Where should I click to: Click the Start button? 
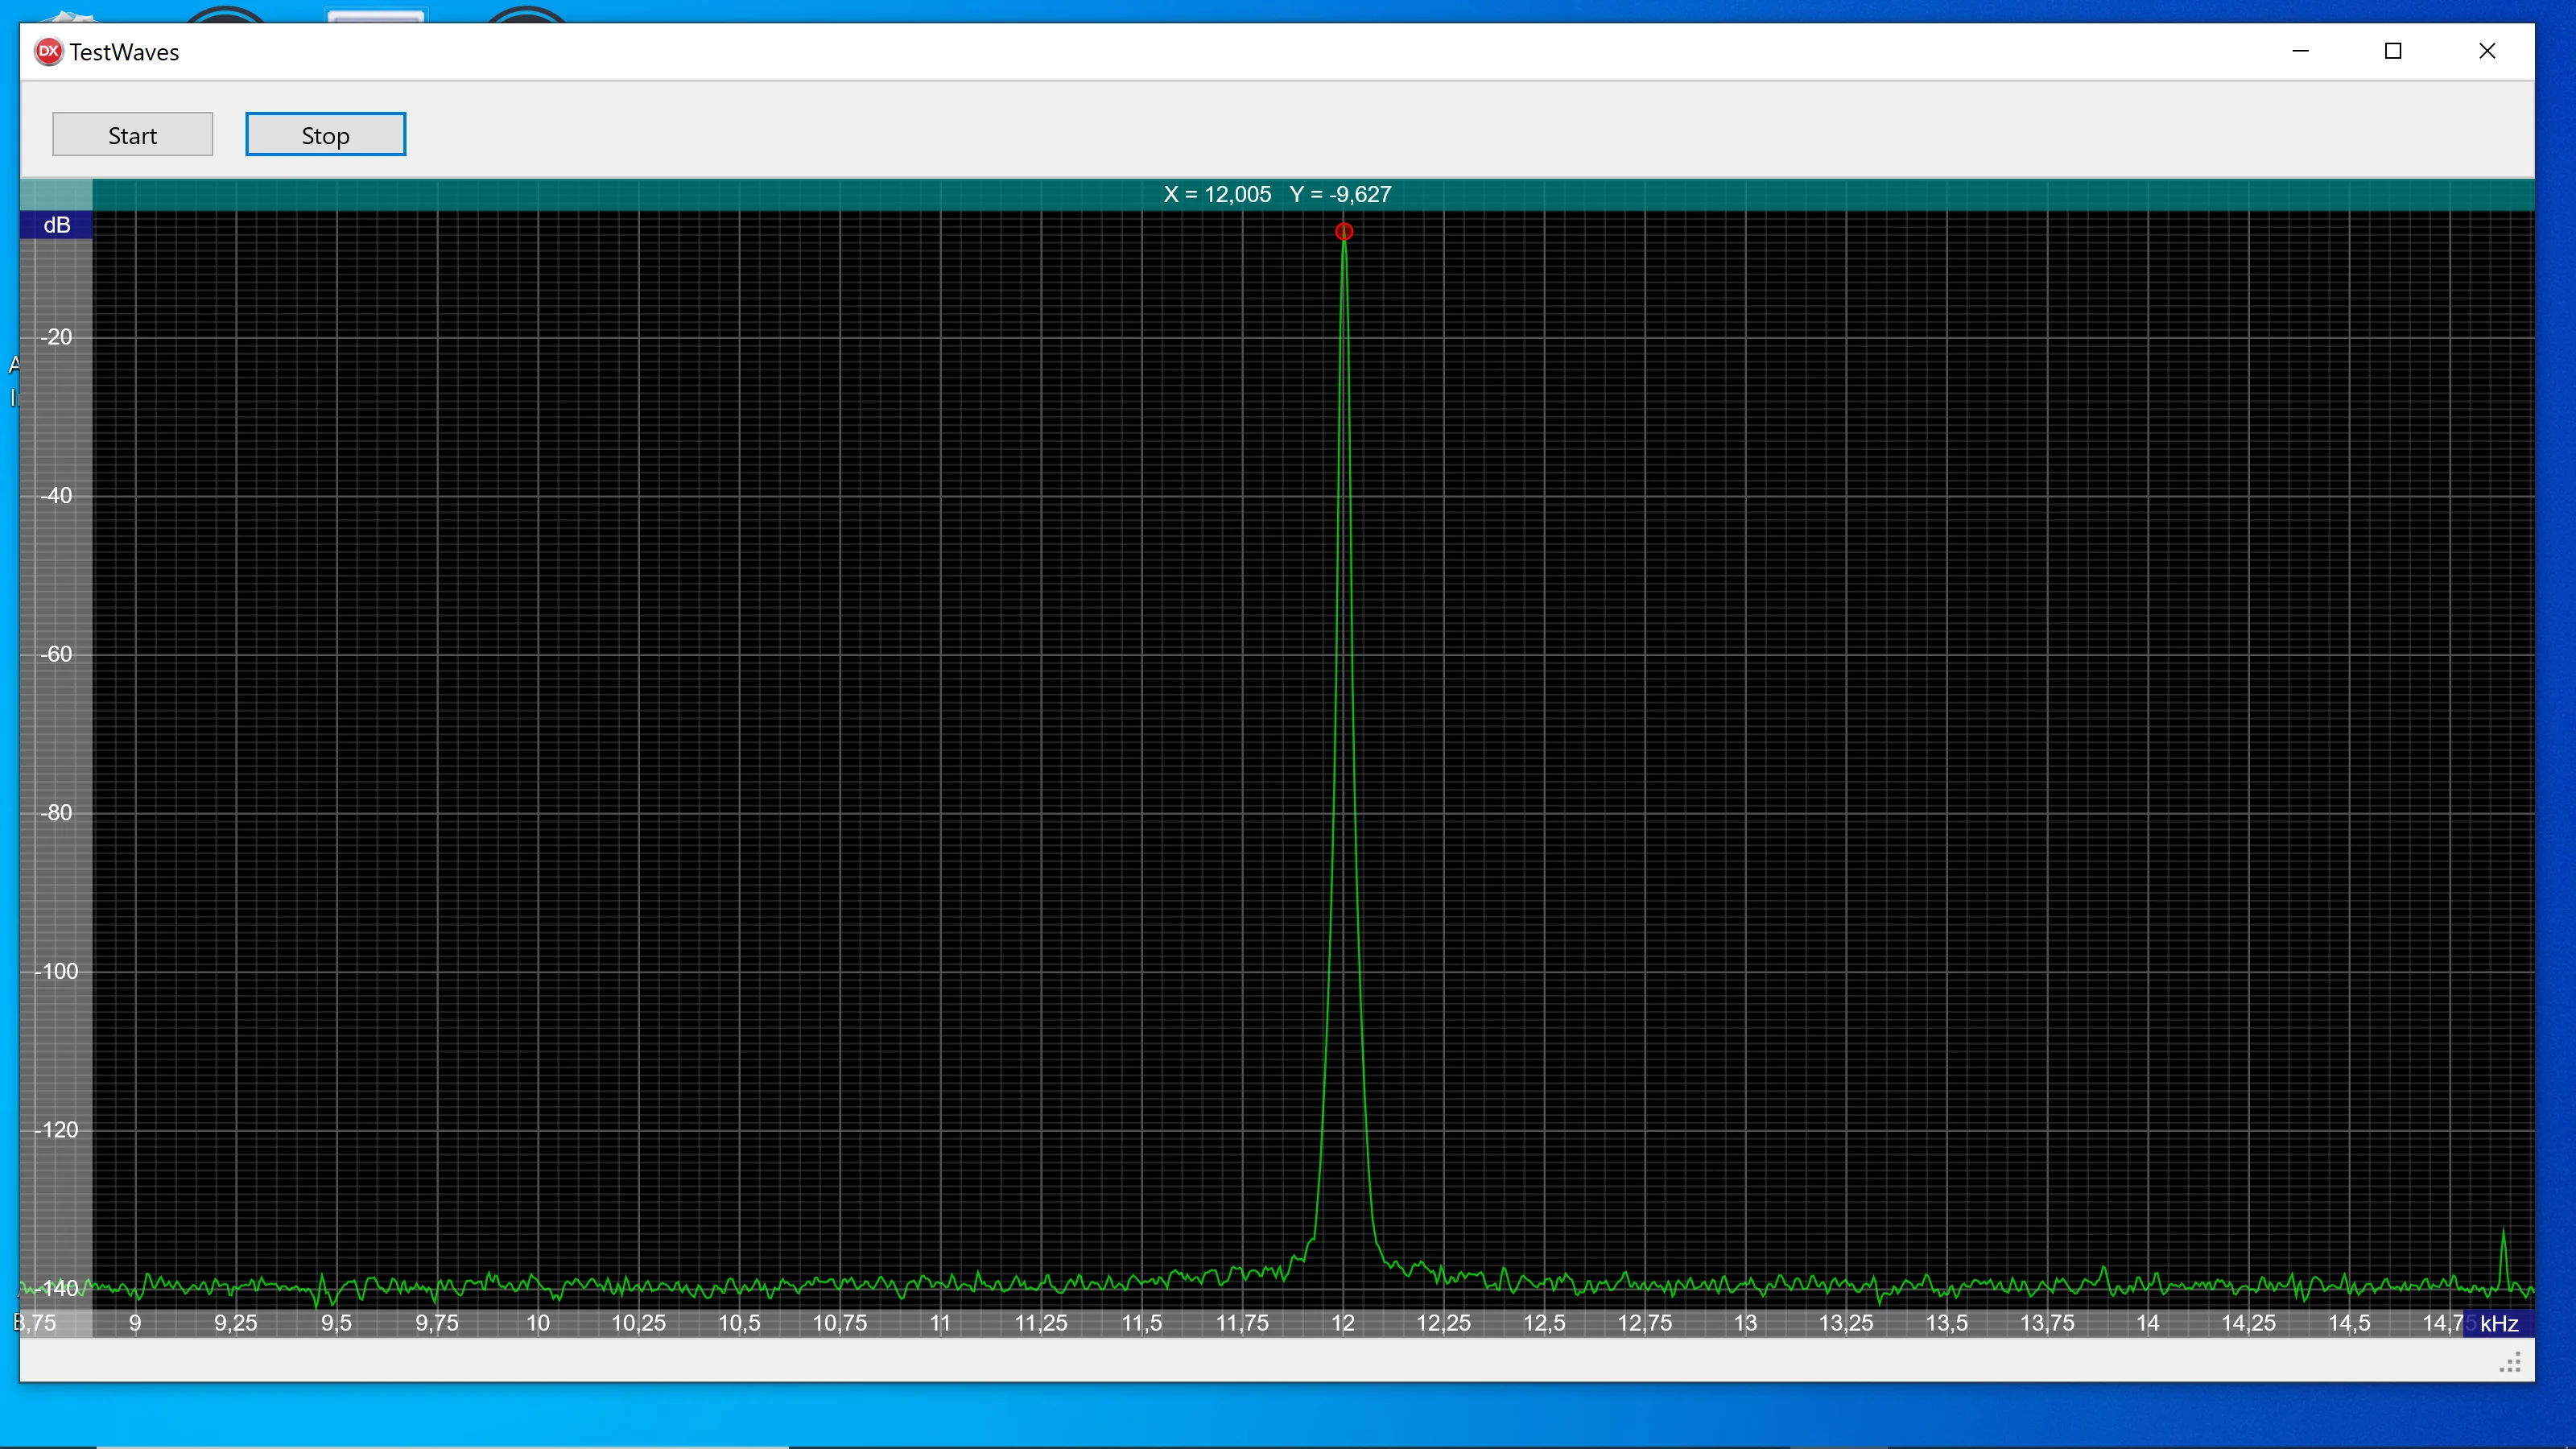coord(132,135)
